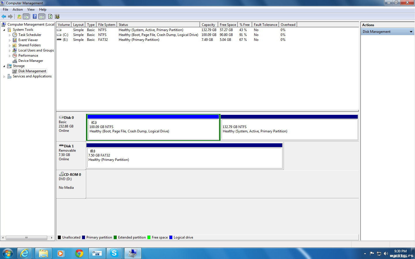Sort by the Free Space column header

[228, 25]
